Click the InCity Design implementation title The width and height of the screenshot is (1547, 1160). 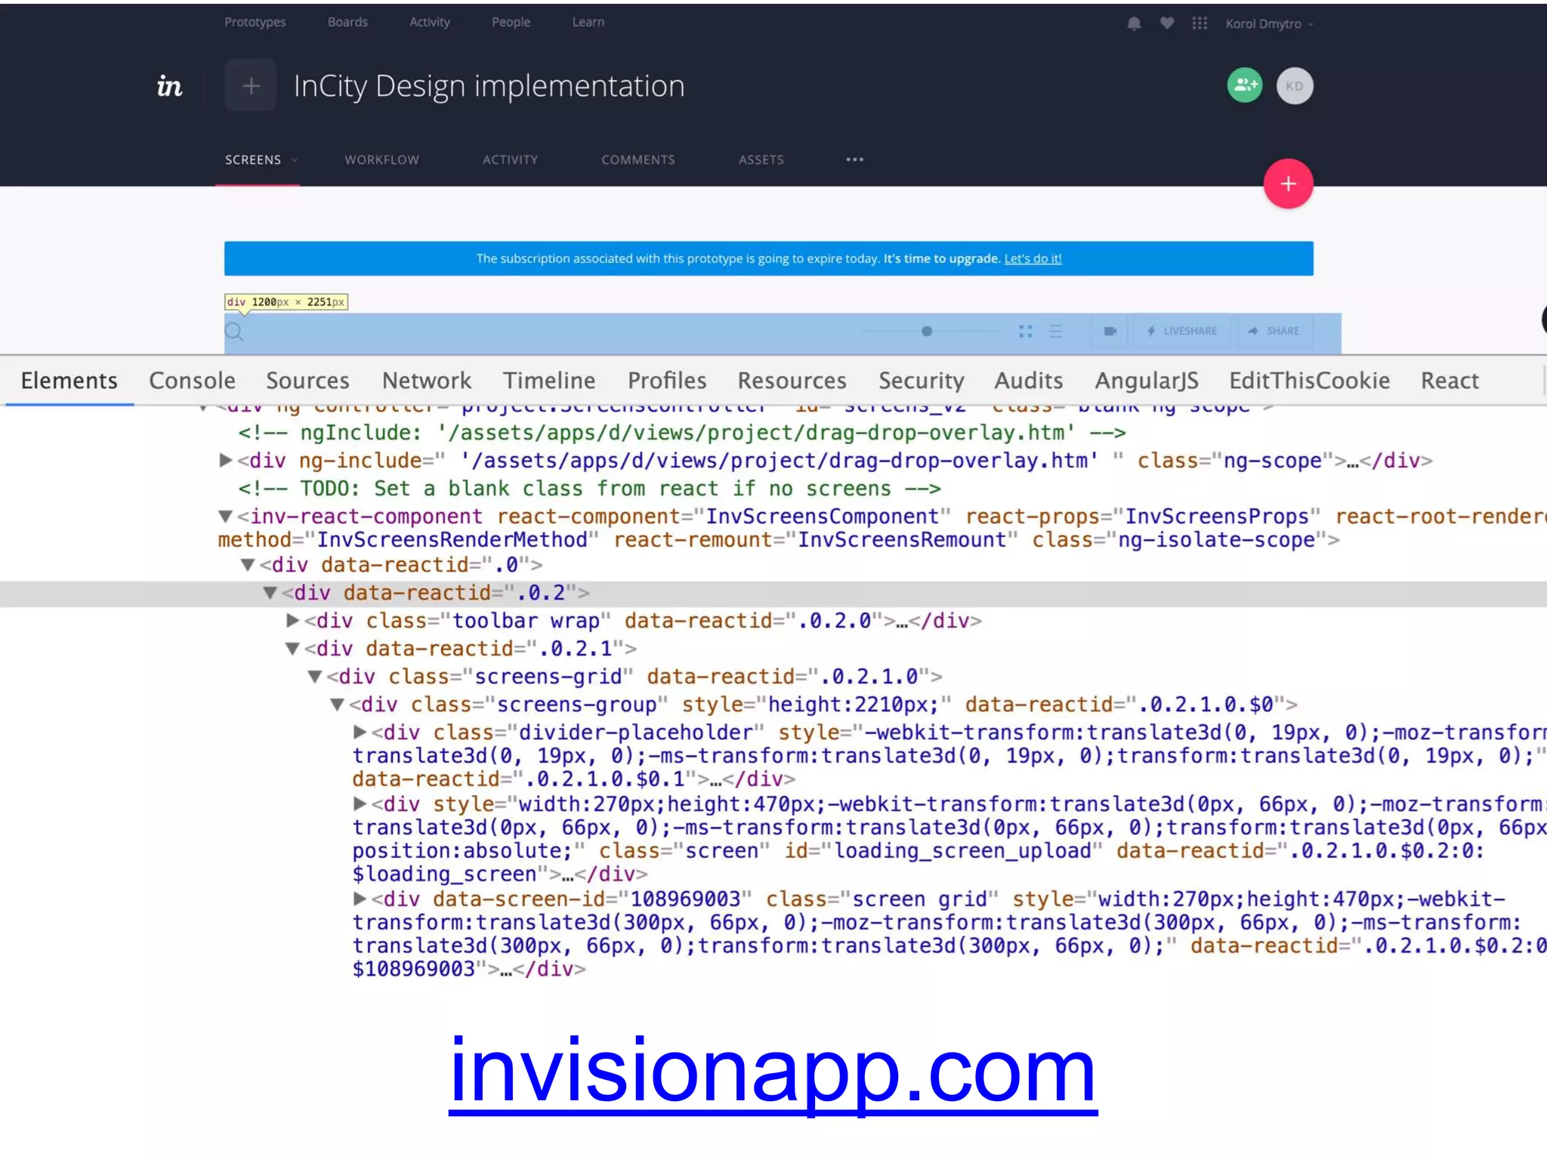[489, 86]
